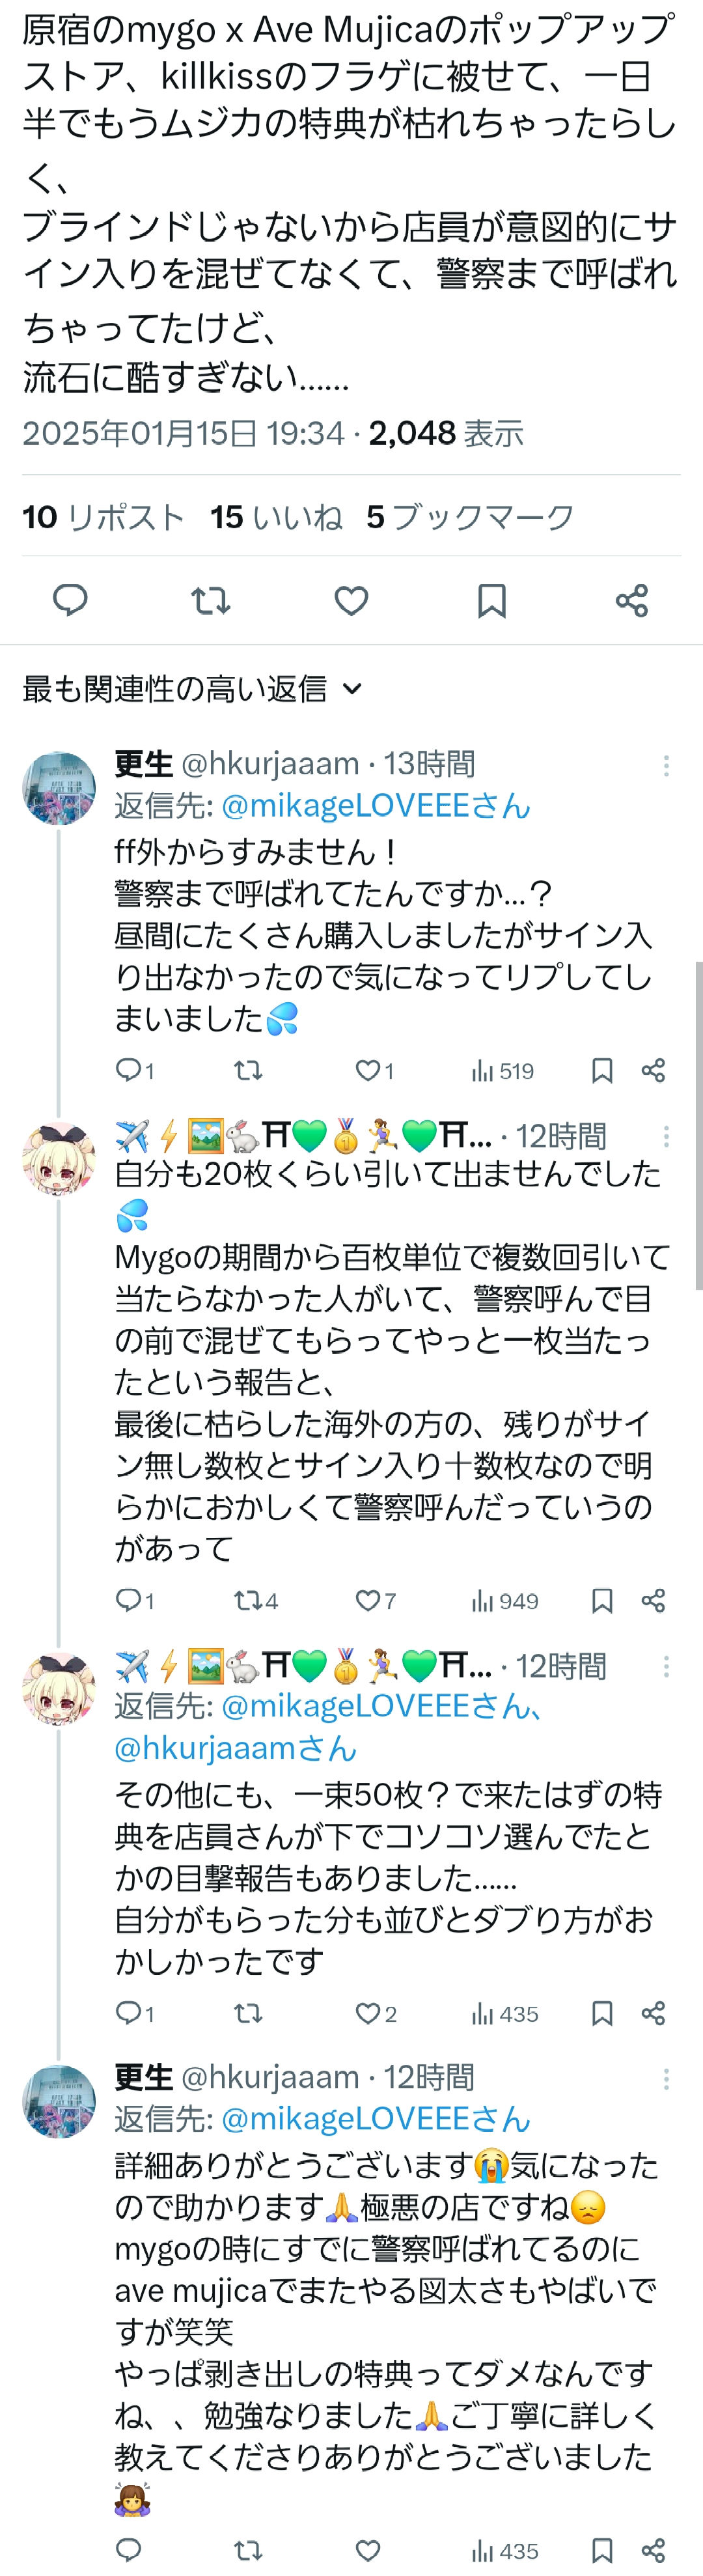Share the main post

tap(632, 600)
